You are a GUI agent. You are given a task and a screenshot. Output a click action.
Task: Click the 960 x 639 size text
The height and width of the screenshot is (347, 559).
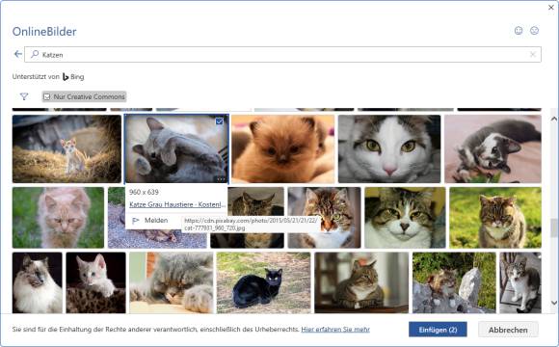coord(144,192)
